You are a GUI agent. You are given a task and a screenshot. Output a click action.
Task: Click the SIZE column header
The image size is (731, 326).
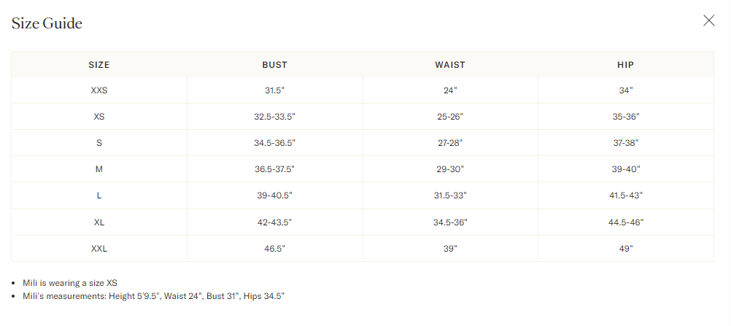click(x=99, y=65)
